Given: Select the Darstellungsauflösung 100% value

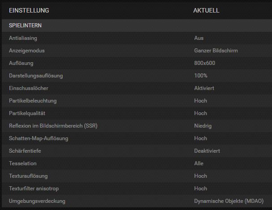Looking at the screenshot, I should coord(201,76).
